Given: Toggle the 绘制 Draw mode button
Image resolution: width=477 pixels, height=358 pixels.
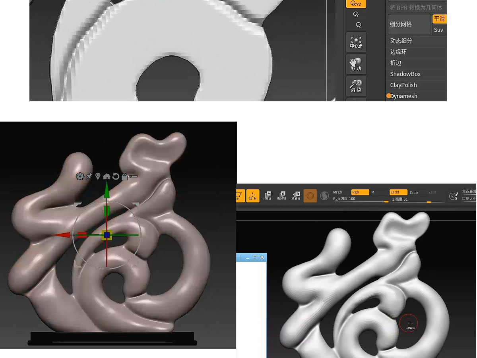Looking at the screenshot, I should [x=252, y=195].
